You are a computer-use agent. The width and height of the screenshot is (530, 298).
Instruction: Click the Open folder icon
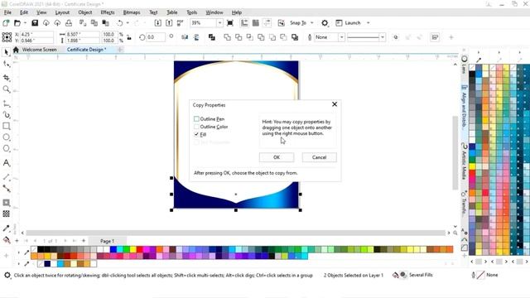[x=17, y=23]
